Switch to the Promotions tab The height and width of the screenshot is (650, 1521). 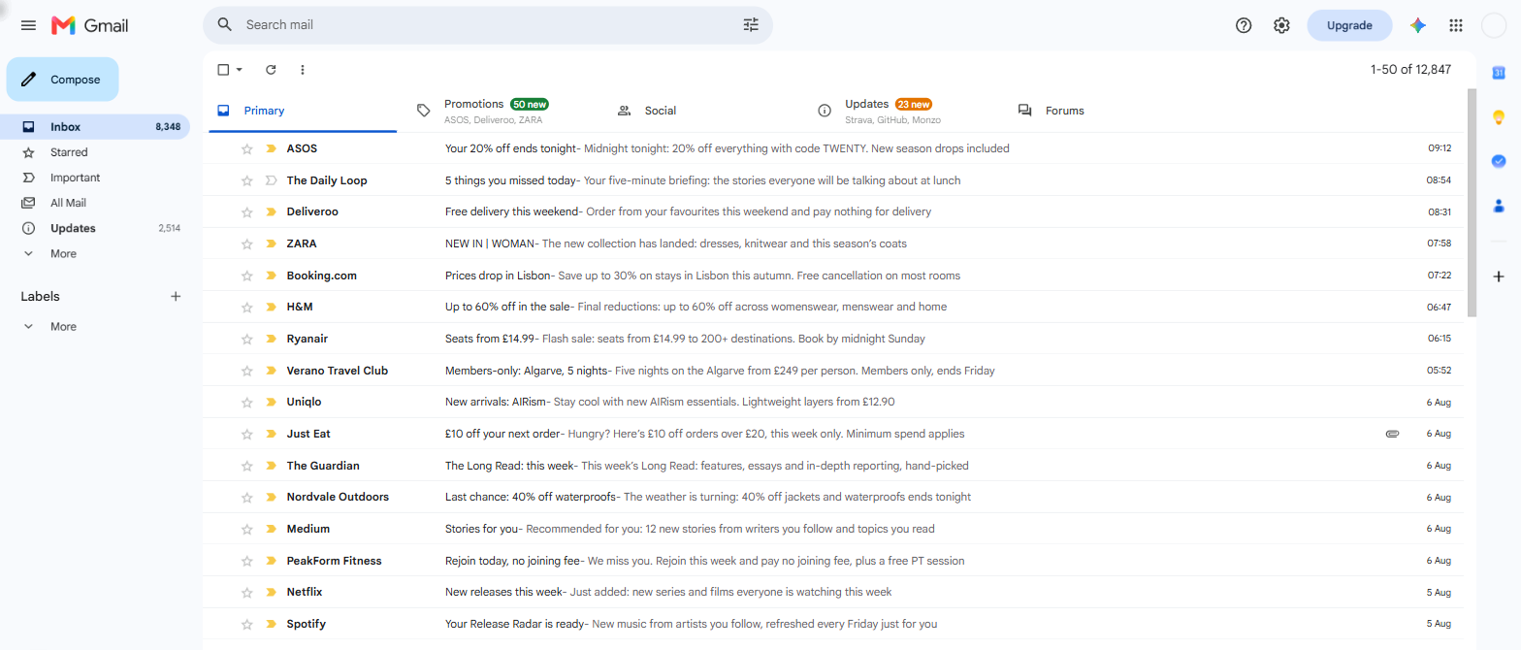click(503, 111)
